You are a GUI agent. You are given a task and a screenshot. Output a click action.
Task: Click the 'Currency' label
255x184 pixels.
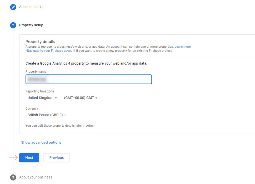tap(32, 109)
